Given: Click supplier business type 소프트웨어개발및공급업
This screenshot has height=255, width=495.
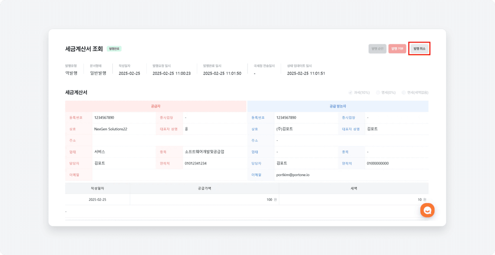Looking at the screenshot, I should 204,152.
